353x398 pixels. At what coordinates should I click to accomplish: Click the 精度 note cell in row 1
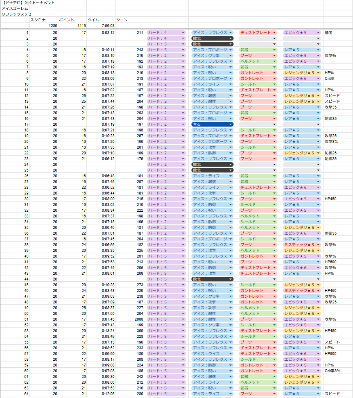[336, 32]
